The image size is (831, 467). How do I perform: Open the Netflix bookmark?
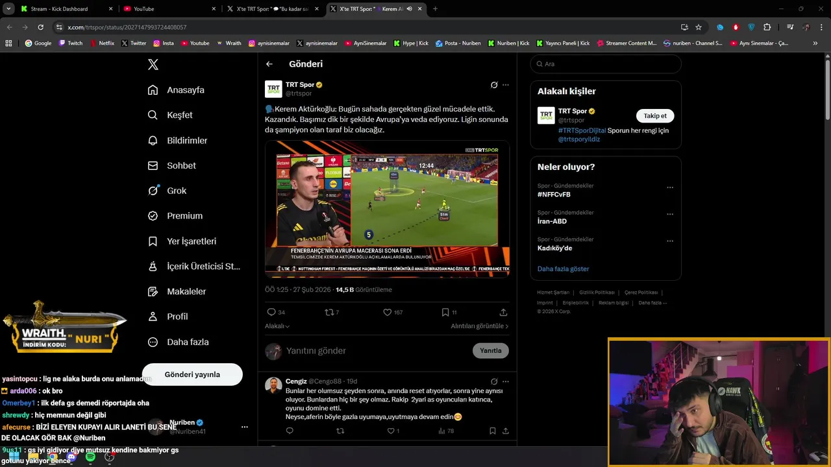click(102, 43)
